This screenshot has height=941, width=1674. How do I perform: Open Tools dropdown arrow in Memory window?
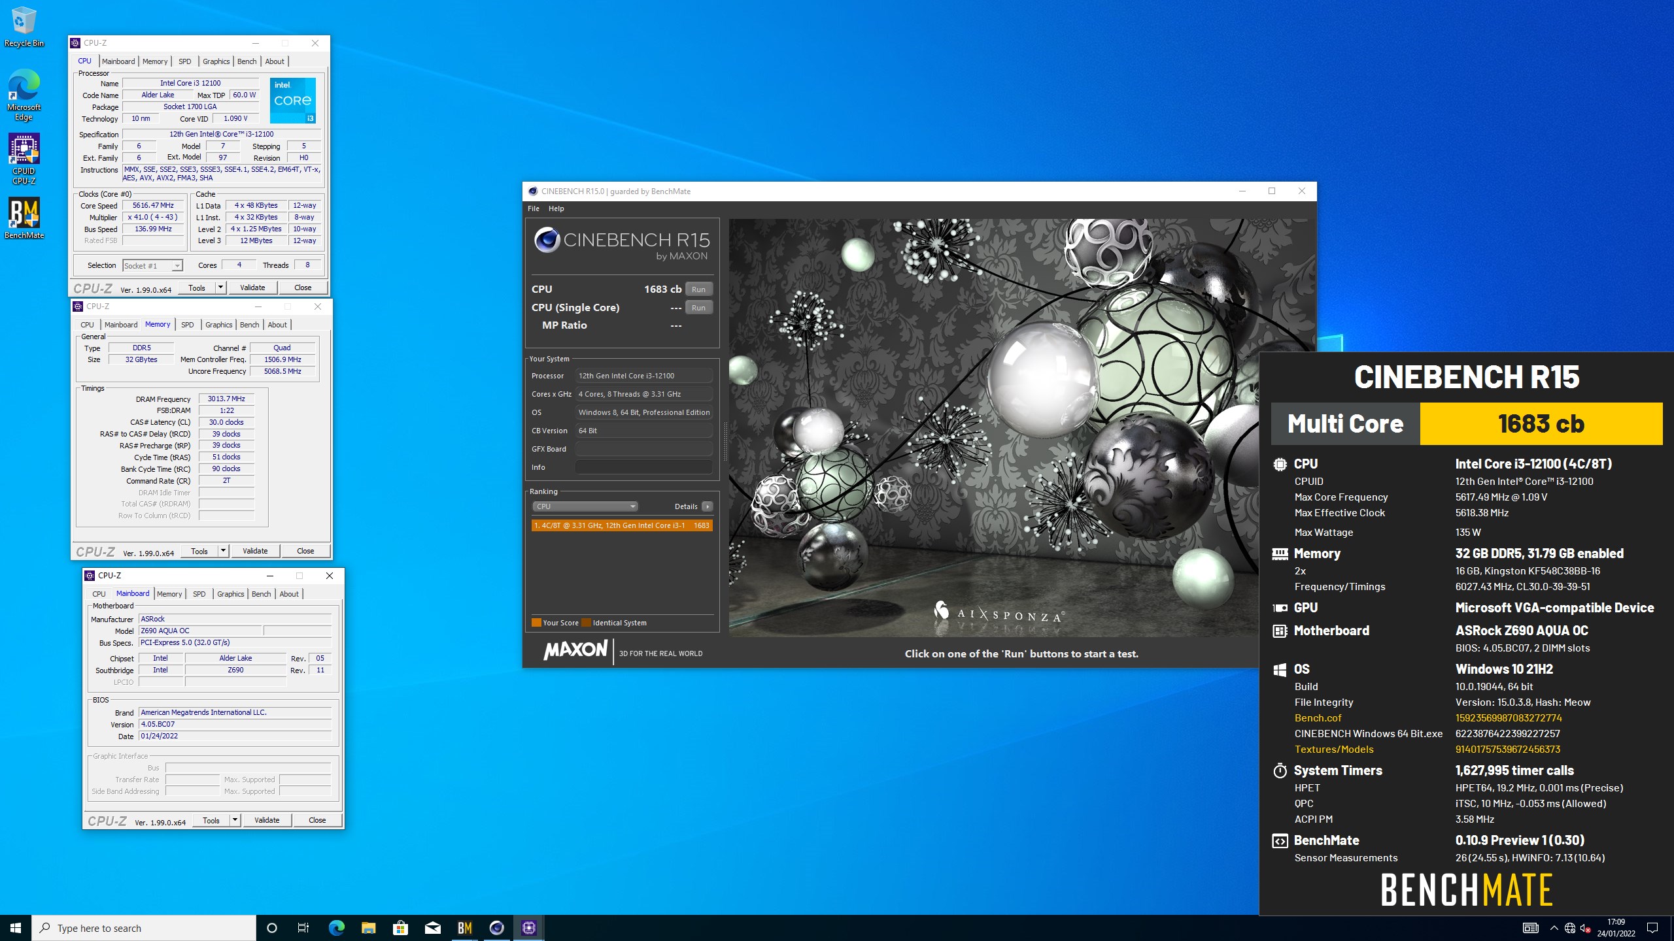click(223, 551)
